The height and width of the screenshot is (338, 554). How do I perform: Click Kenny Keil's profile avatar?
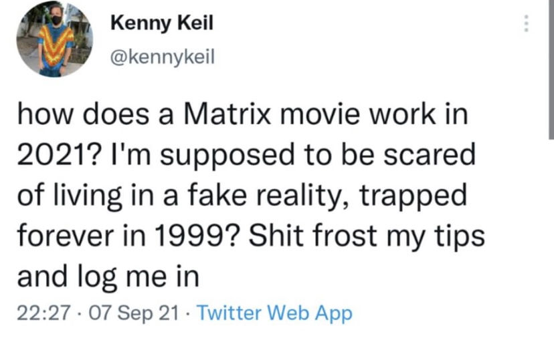pyautogui.click(x=55, y=39)
